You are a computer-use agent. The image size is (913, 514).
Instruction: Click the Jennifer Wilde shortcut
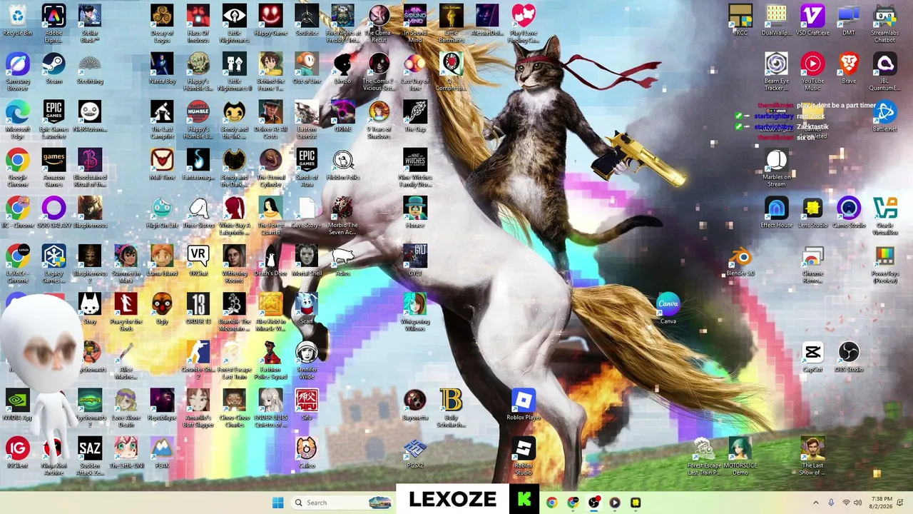(307, 359)
